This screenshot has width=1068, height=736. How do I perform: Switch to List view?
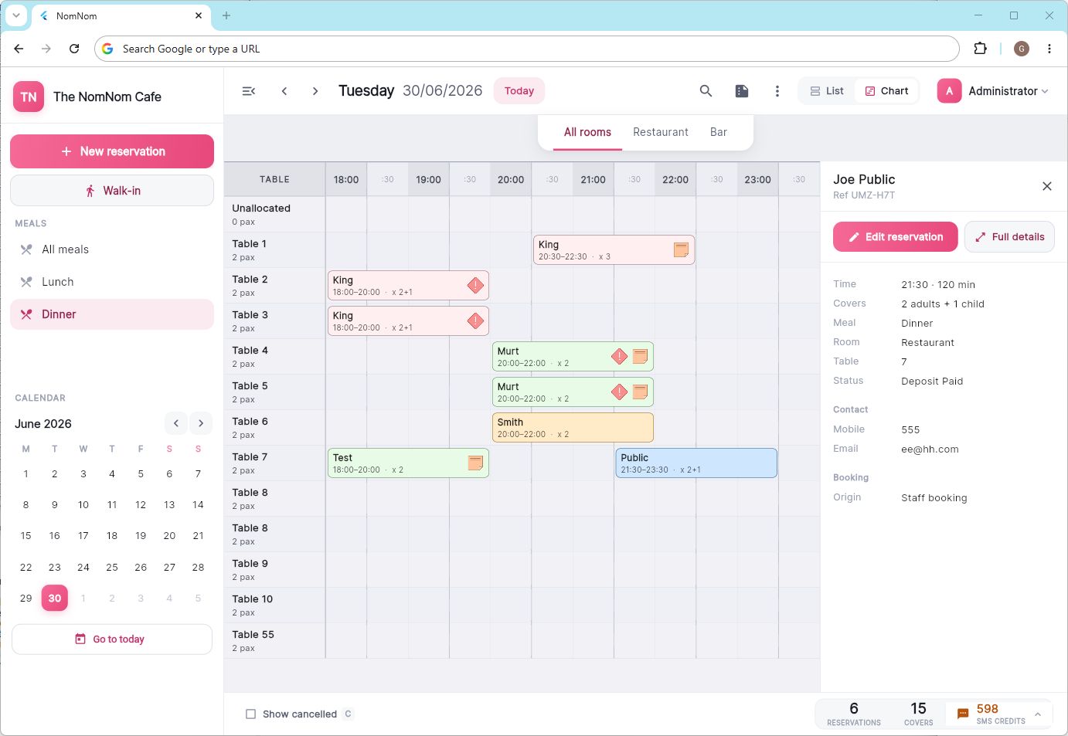point(827,91)
